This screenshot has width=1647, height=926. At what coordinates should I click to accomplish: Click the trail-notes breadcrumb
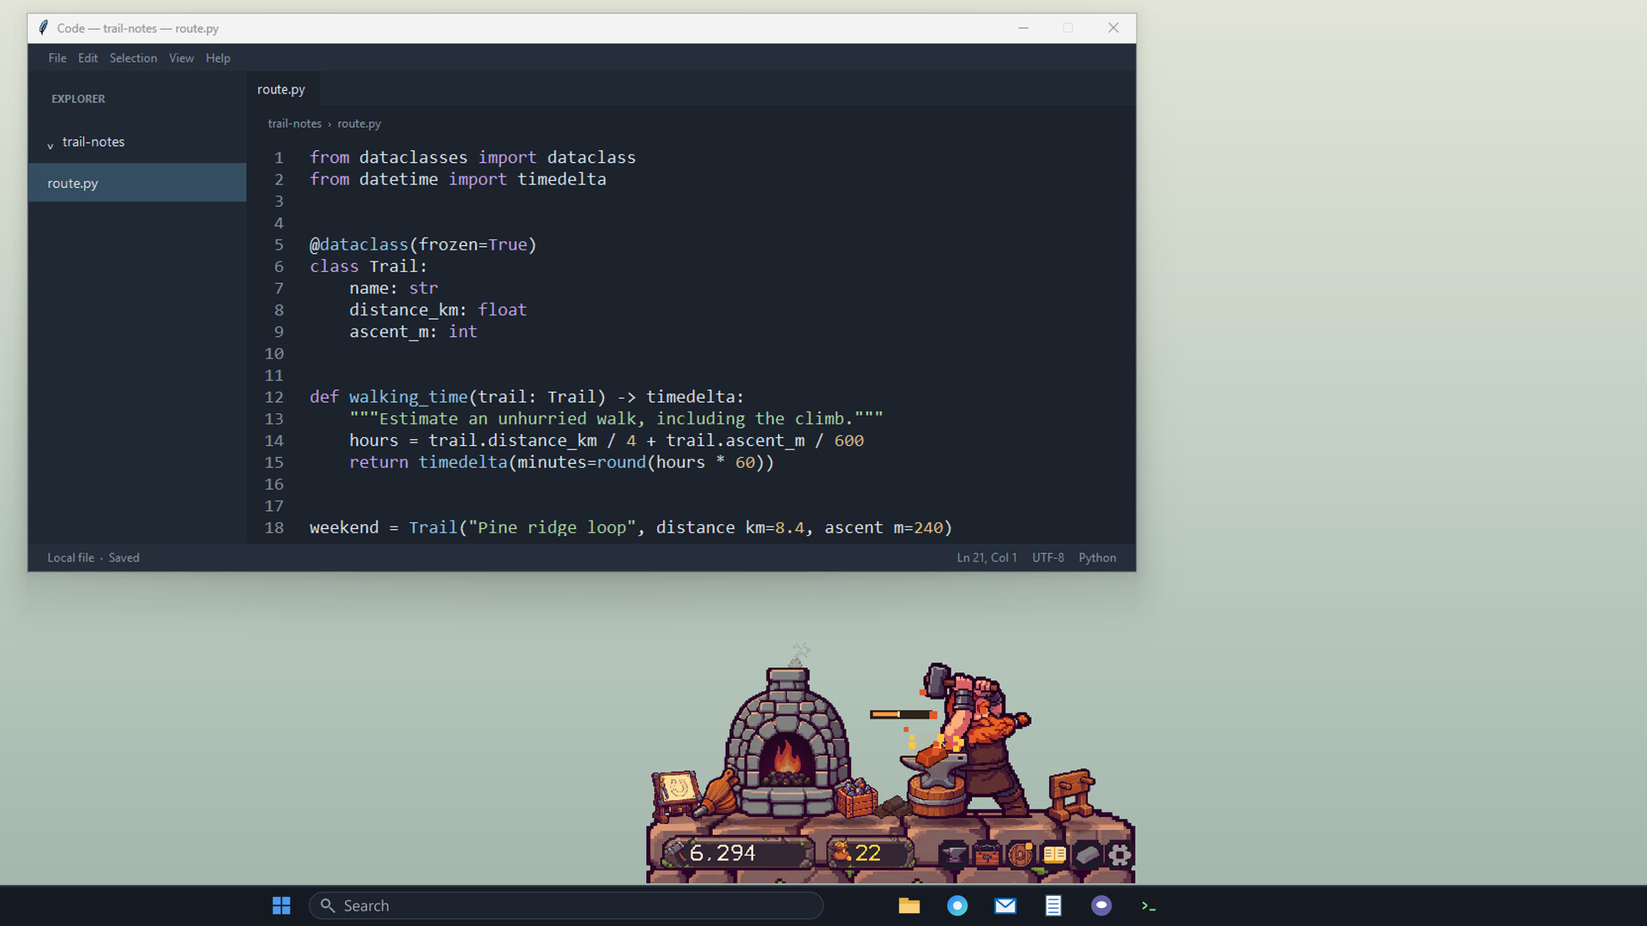point(294,123)
